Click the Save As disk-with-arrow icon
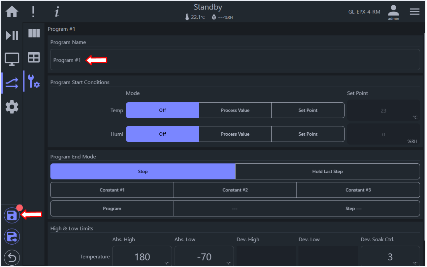The image size is (427, 267). click(12, 237)
